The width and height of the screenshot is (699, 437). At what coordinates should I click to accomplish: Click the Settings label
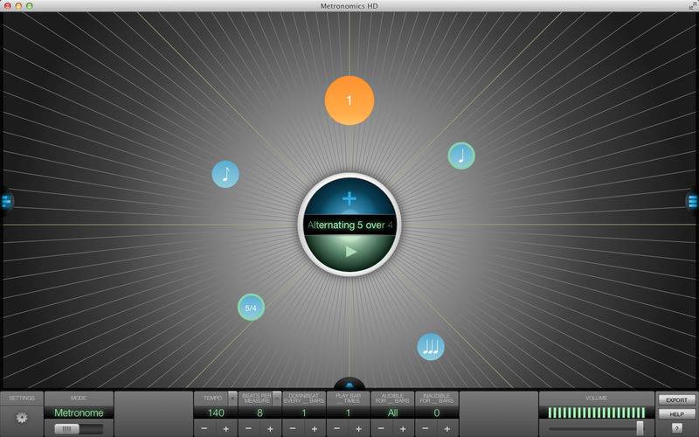[x=21, y=398]
